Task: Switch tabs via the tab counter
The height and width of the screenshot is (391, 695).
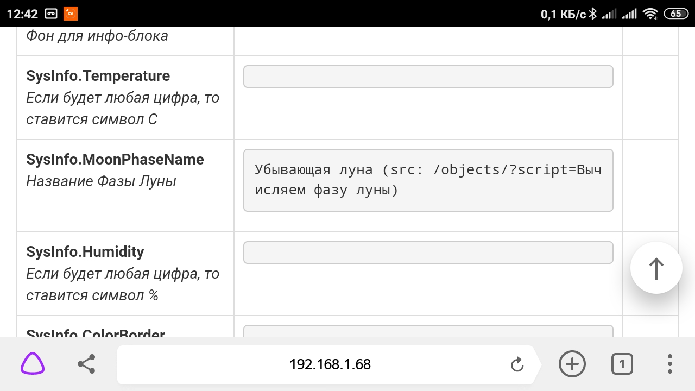Action: (x=622, y=364)
